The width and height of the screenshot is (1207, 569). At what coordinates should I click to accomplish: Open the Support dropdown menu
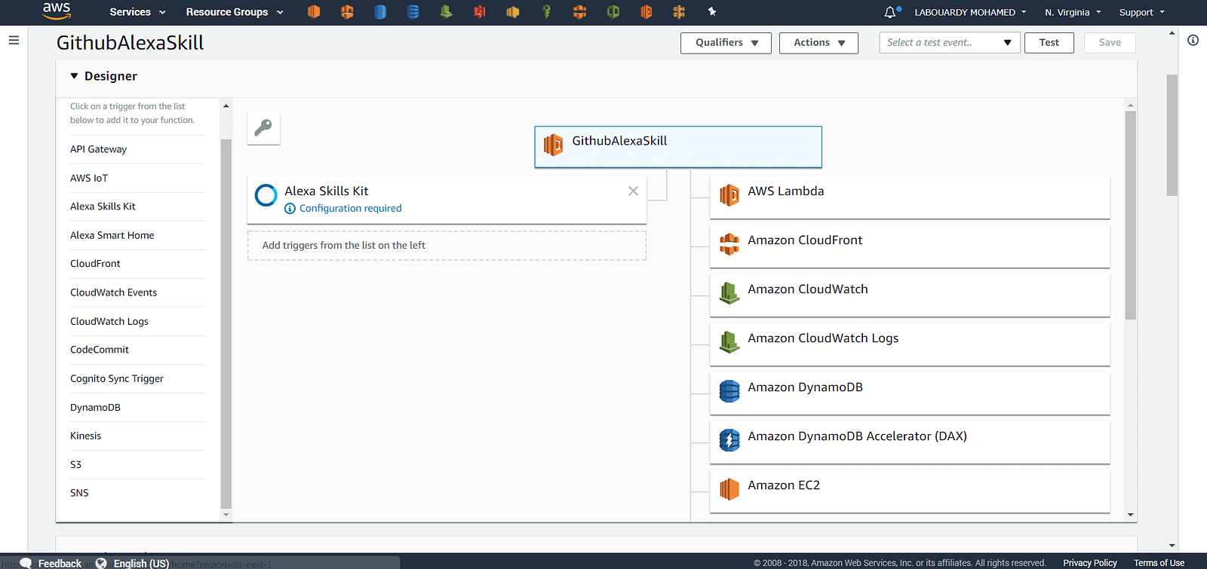point(1141,12)
